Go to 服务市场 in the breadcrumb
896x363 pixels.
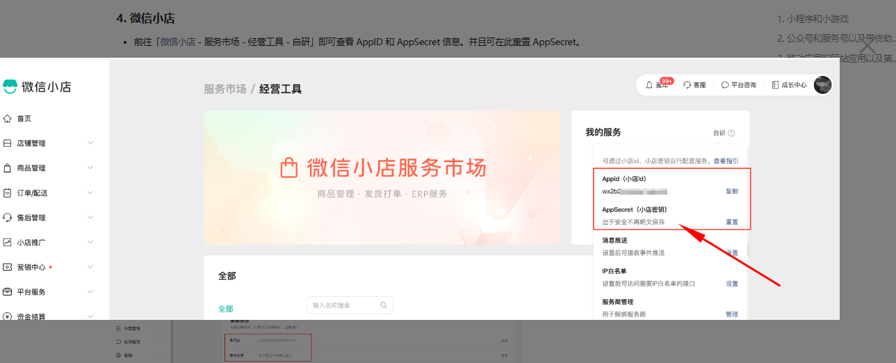coord(225,89)
